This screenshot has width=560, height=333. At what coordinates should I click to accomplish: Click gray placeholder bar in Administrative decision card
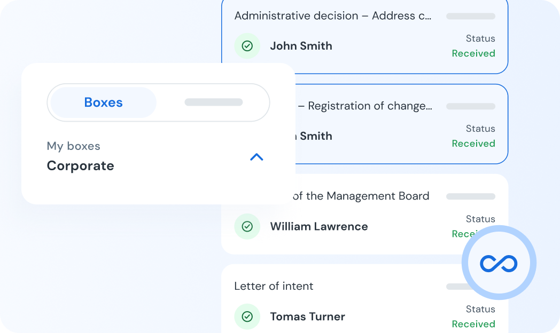(470, 16)
